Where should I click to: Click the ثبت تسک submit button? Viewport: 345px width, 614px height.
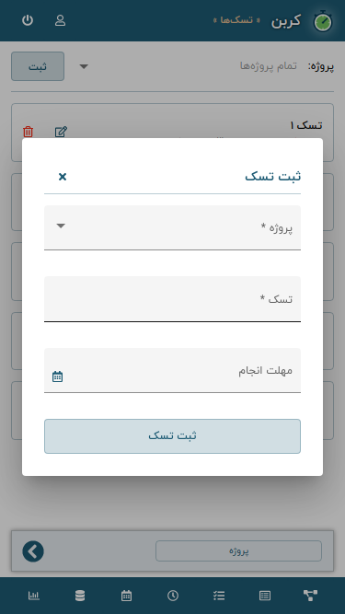click(173, 436)
